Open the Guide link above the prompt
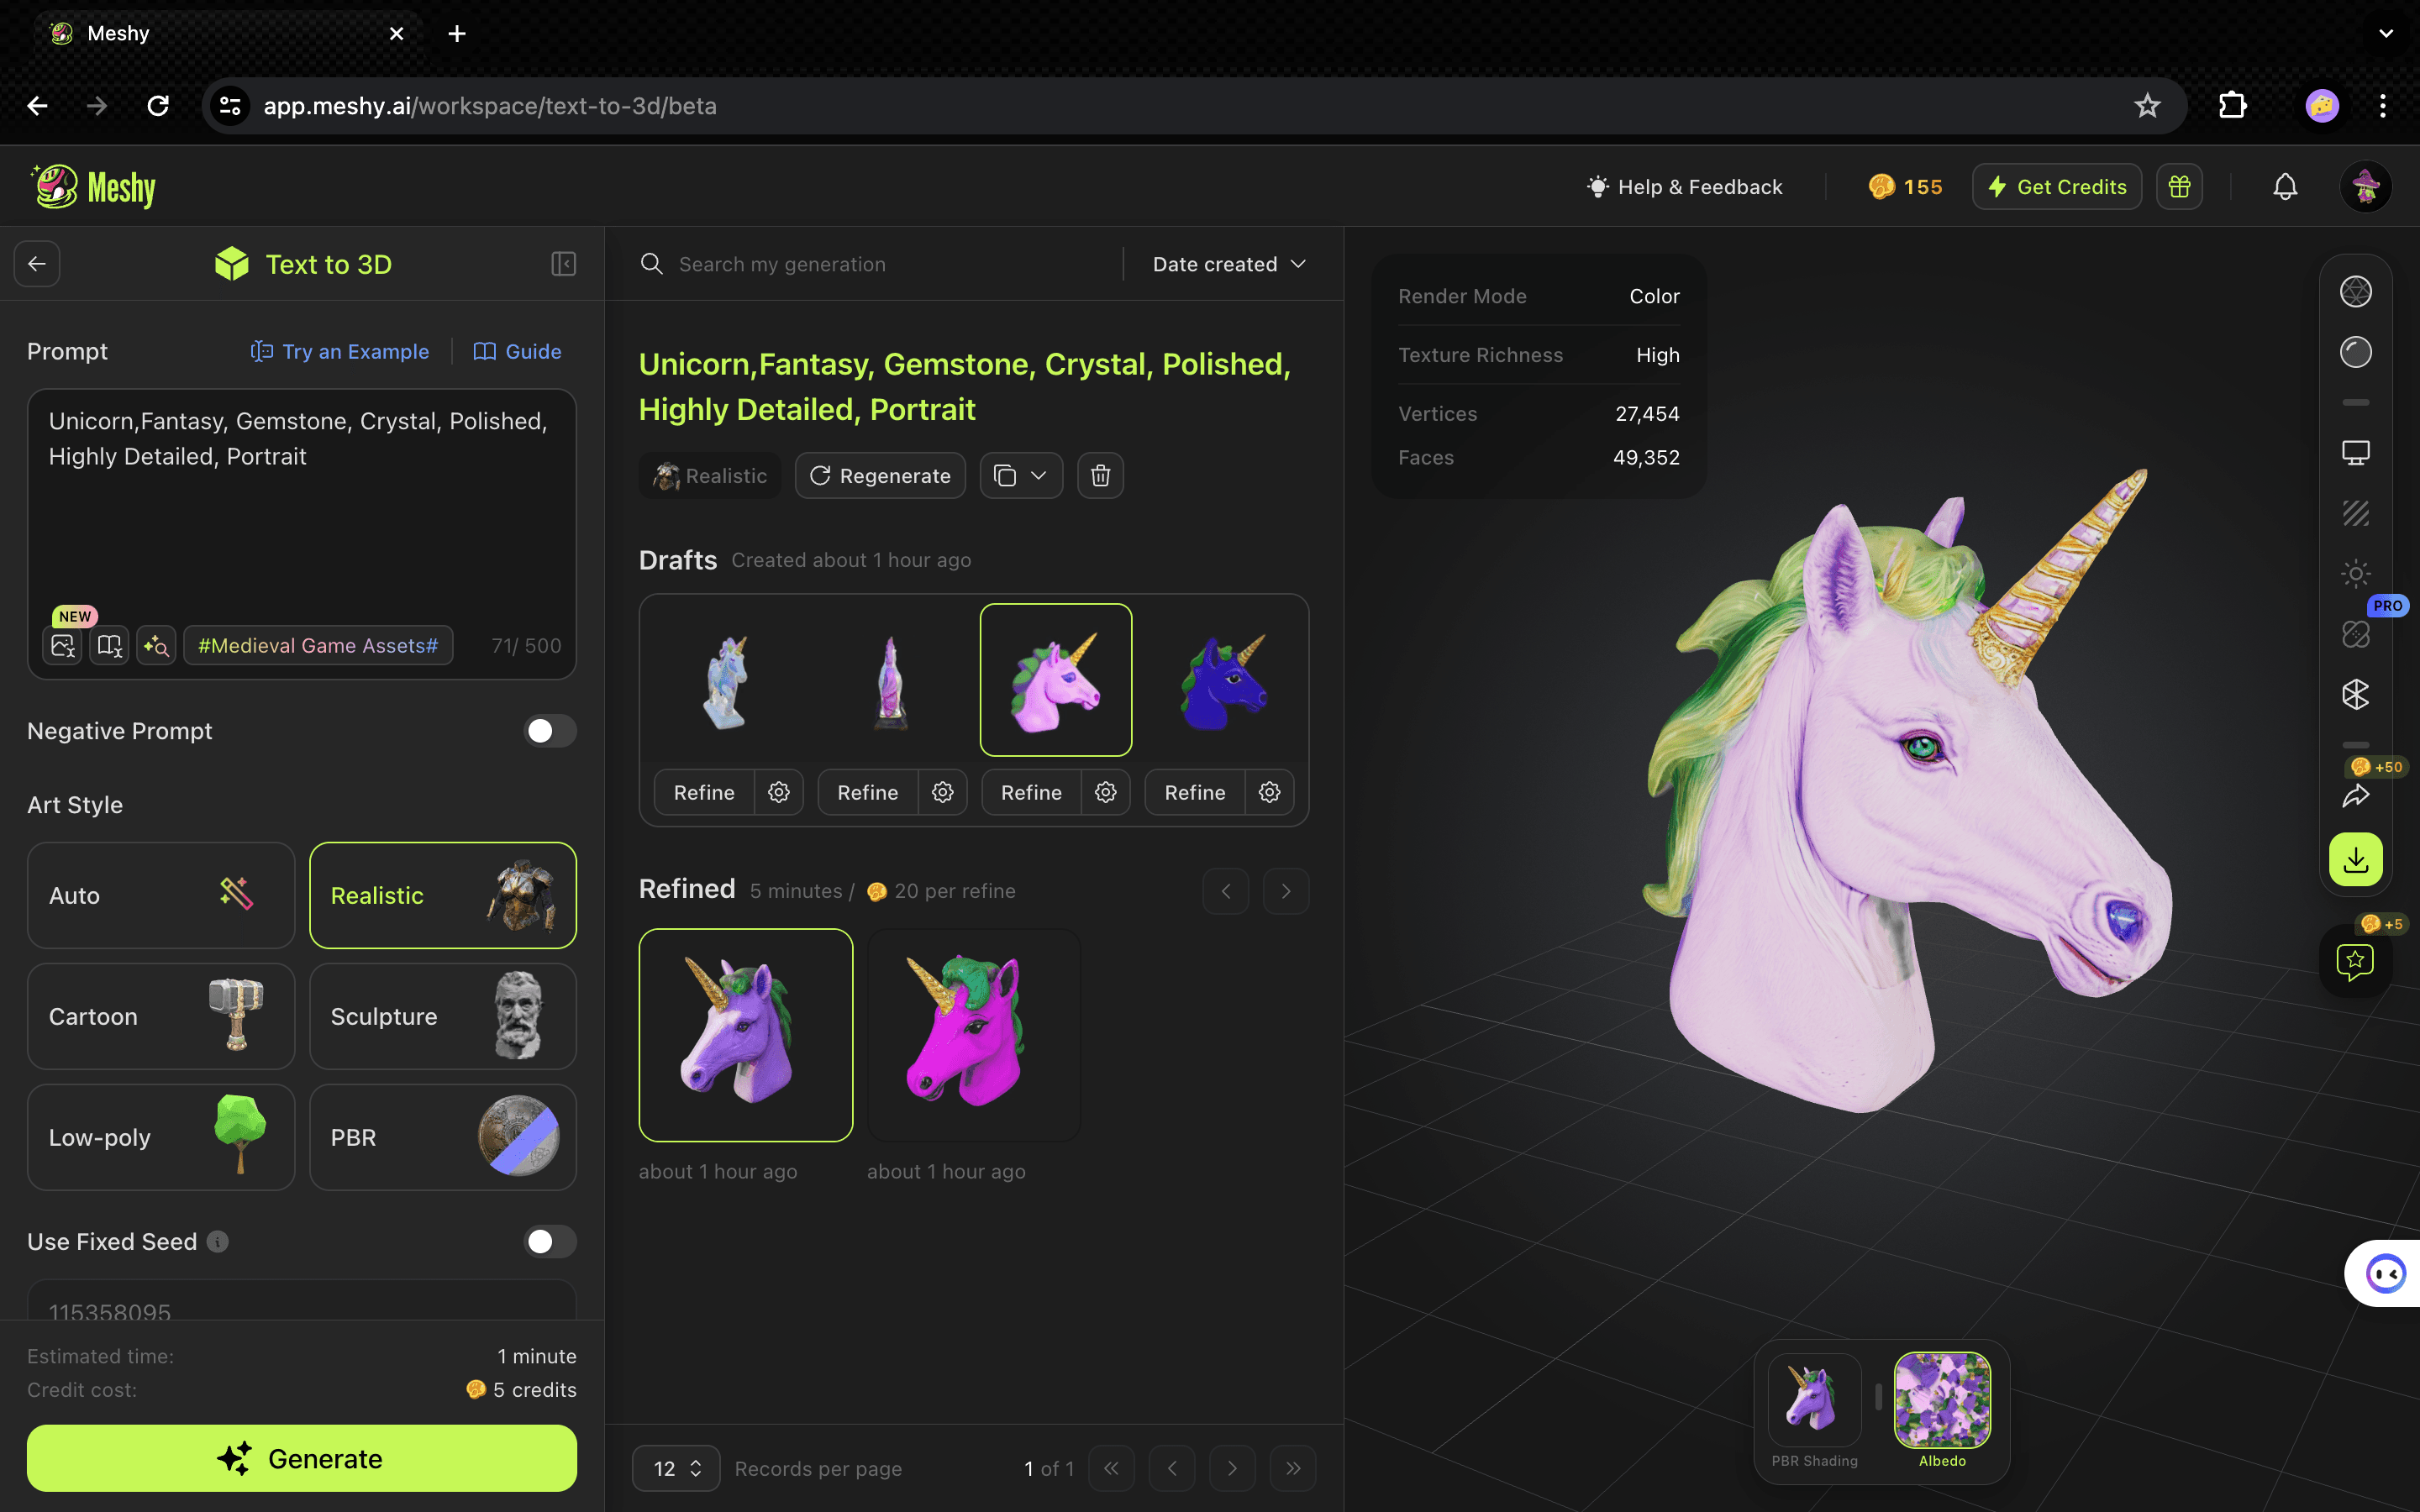Viewport: 2420px width, 1512px height. (516, 351)
